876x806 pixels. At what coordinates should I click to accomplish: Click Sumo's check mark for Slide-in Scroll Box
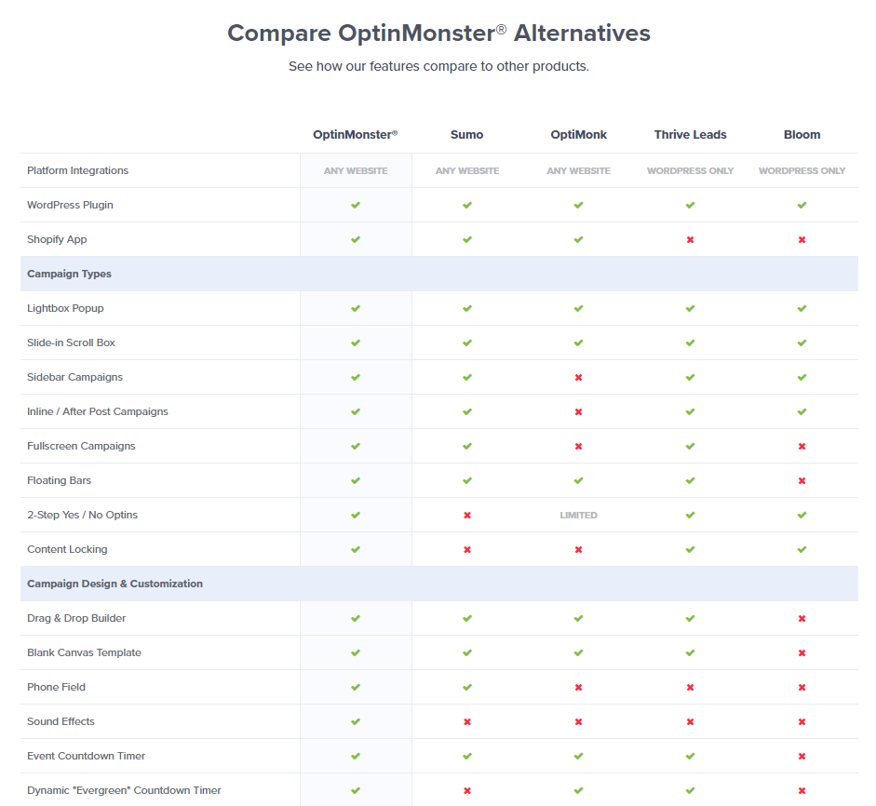[x=467, y=343]
